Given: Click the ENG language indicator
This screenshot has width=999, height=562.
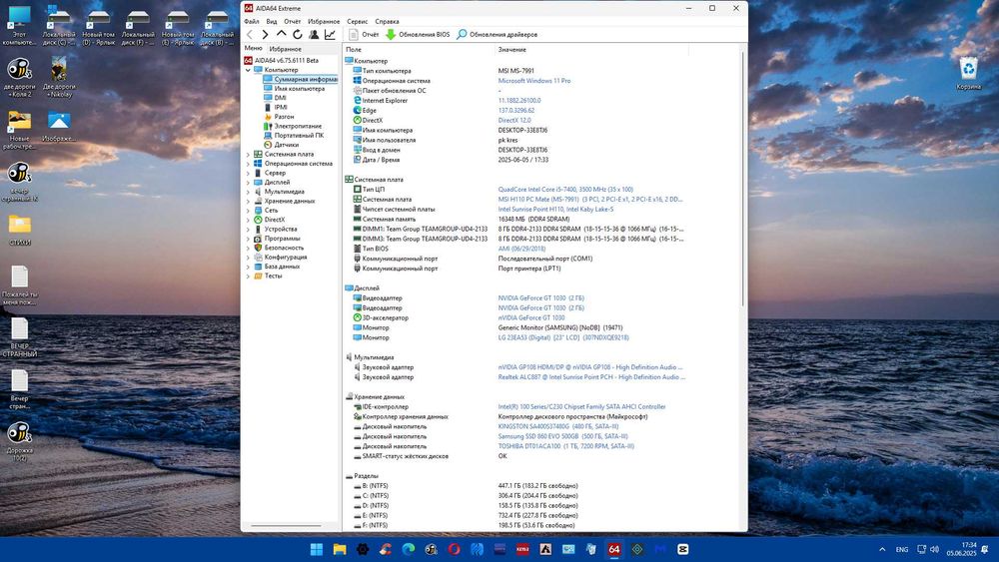Looking at the screenshot, I should [x=901, y=549].
